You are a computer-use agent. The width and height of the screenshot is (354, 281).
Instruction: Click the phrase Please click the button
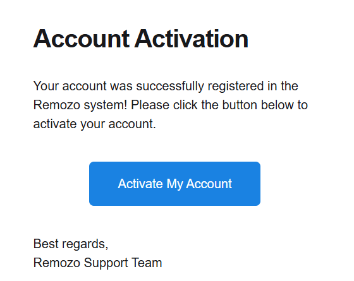[x=194, y=105]
